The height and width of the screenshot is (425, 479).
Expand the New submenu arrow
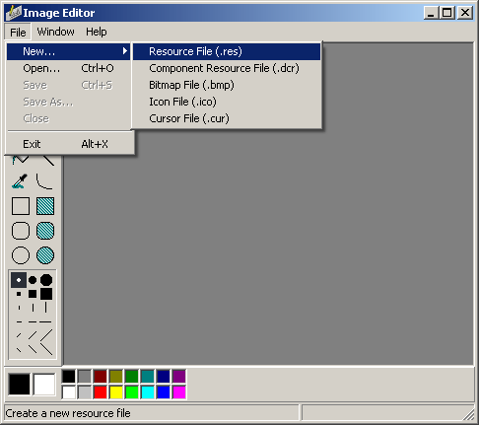coord(125,51)
